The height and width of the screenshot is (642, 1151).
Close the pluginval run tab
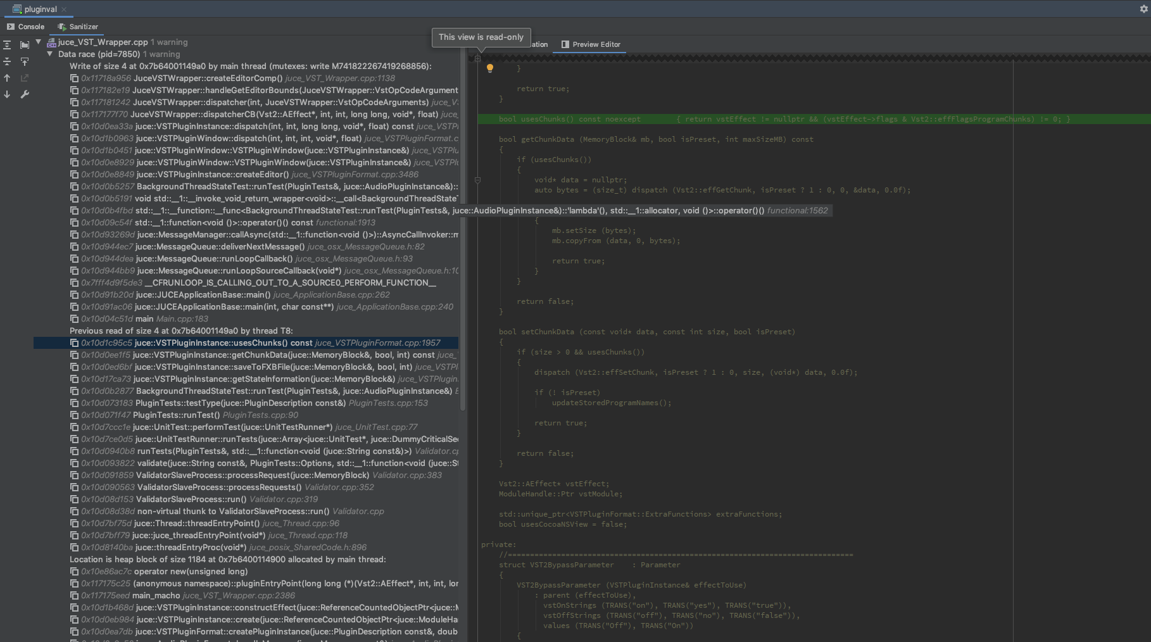tap(64, 9)
